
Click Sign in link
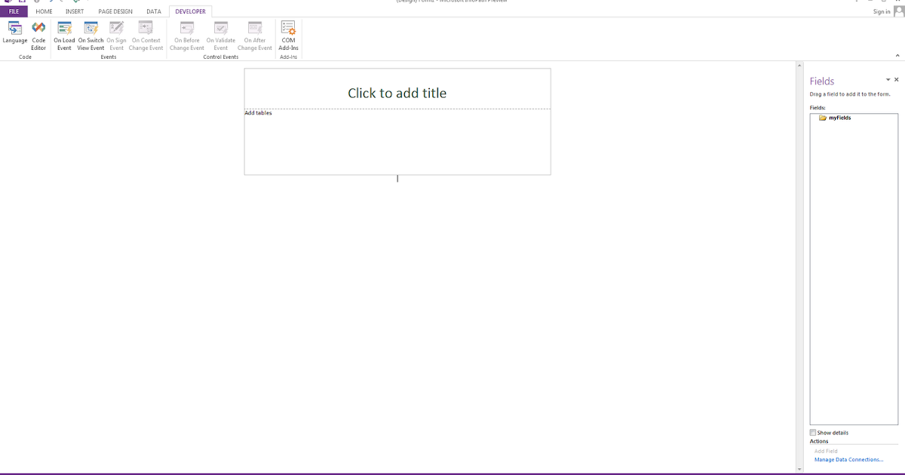click(x=882, y=11)
